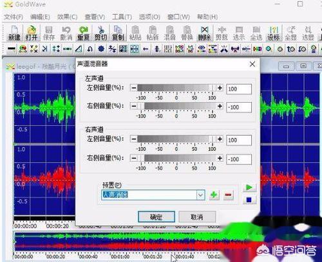
Task: Click the green left-channel waveform in leegof window
Action: point(44,107)
